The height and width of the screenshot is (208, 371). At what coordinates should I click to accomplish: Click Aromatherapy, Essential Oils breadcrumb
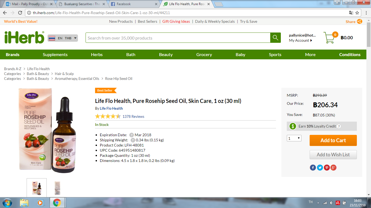point(77,79)
